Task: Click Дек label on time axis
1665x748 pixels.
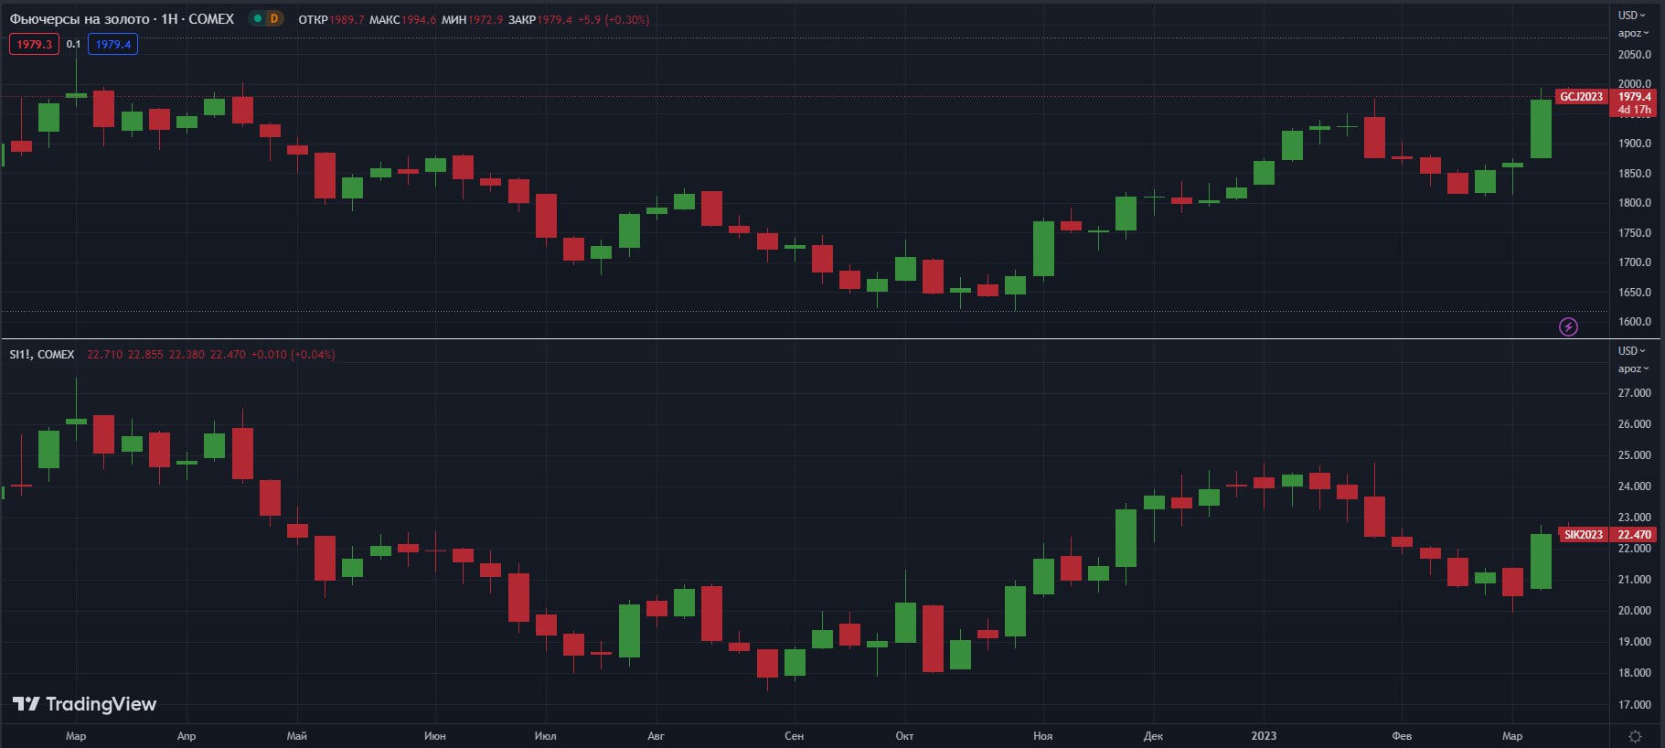Action: [1153, 736]
